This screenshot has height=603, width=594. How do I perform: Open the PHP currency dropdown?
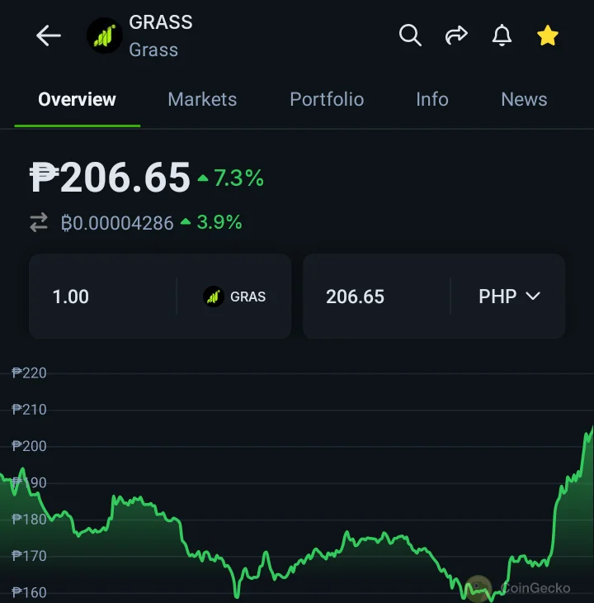[x=509, y=297]
